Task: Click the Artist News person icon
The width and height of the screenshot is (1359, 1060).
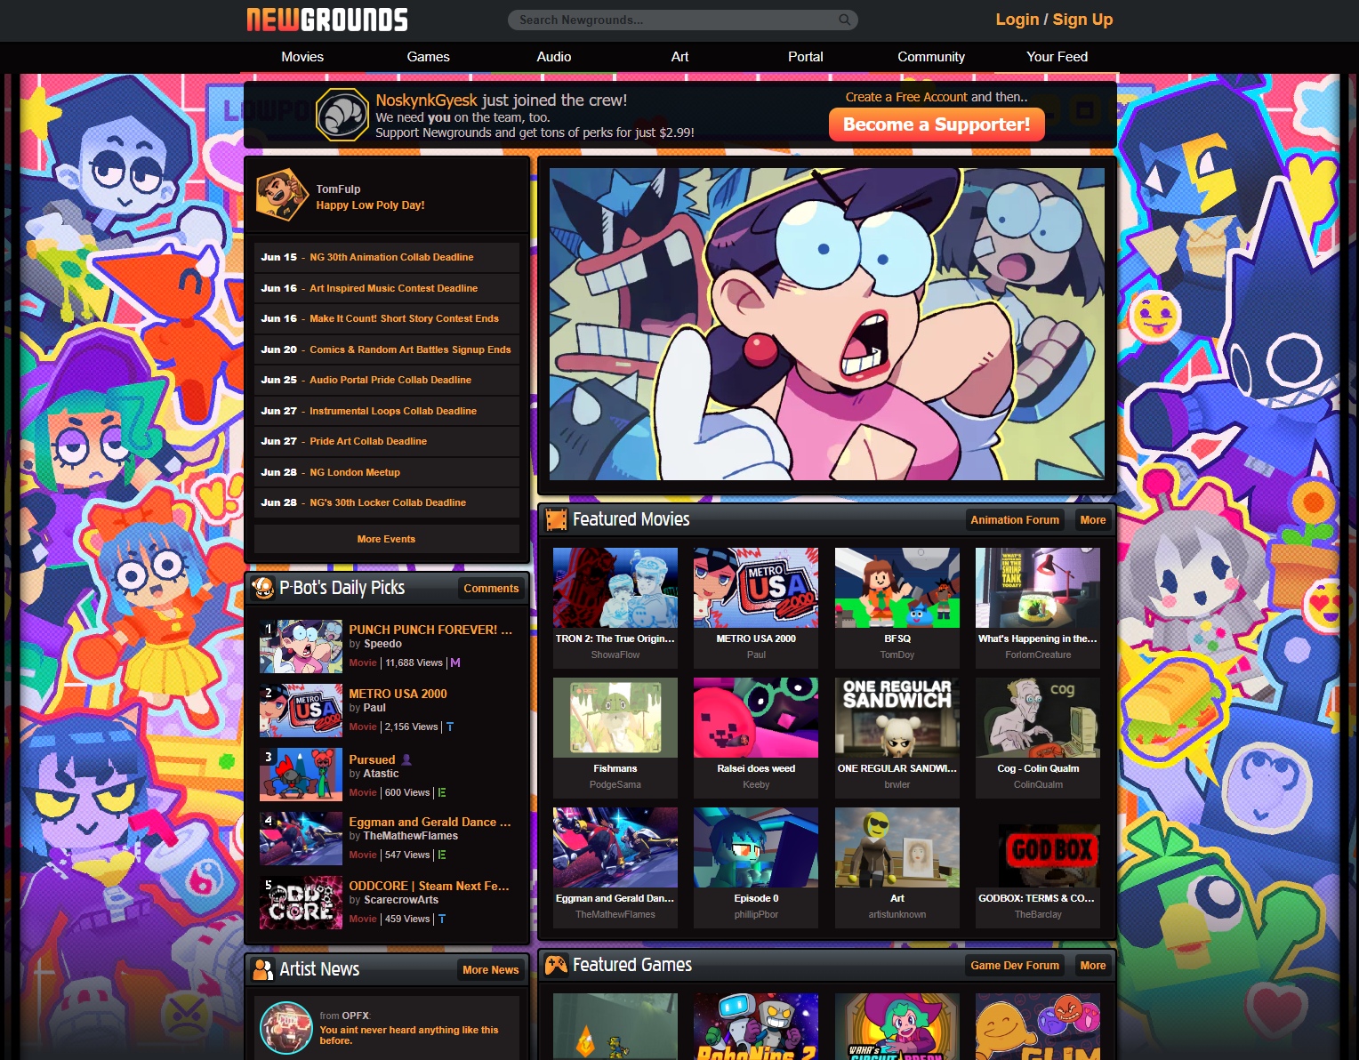Action: pos(262,969)
